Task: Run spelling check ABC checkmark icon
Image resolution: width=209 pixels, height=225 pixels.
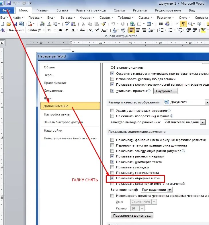Action: (67, 24)
